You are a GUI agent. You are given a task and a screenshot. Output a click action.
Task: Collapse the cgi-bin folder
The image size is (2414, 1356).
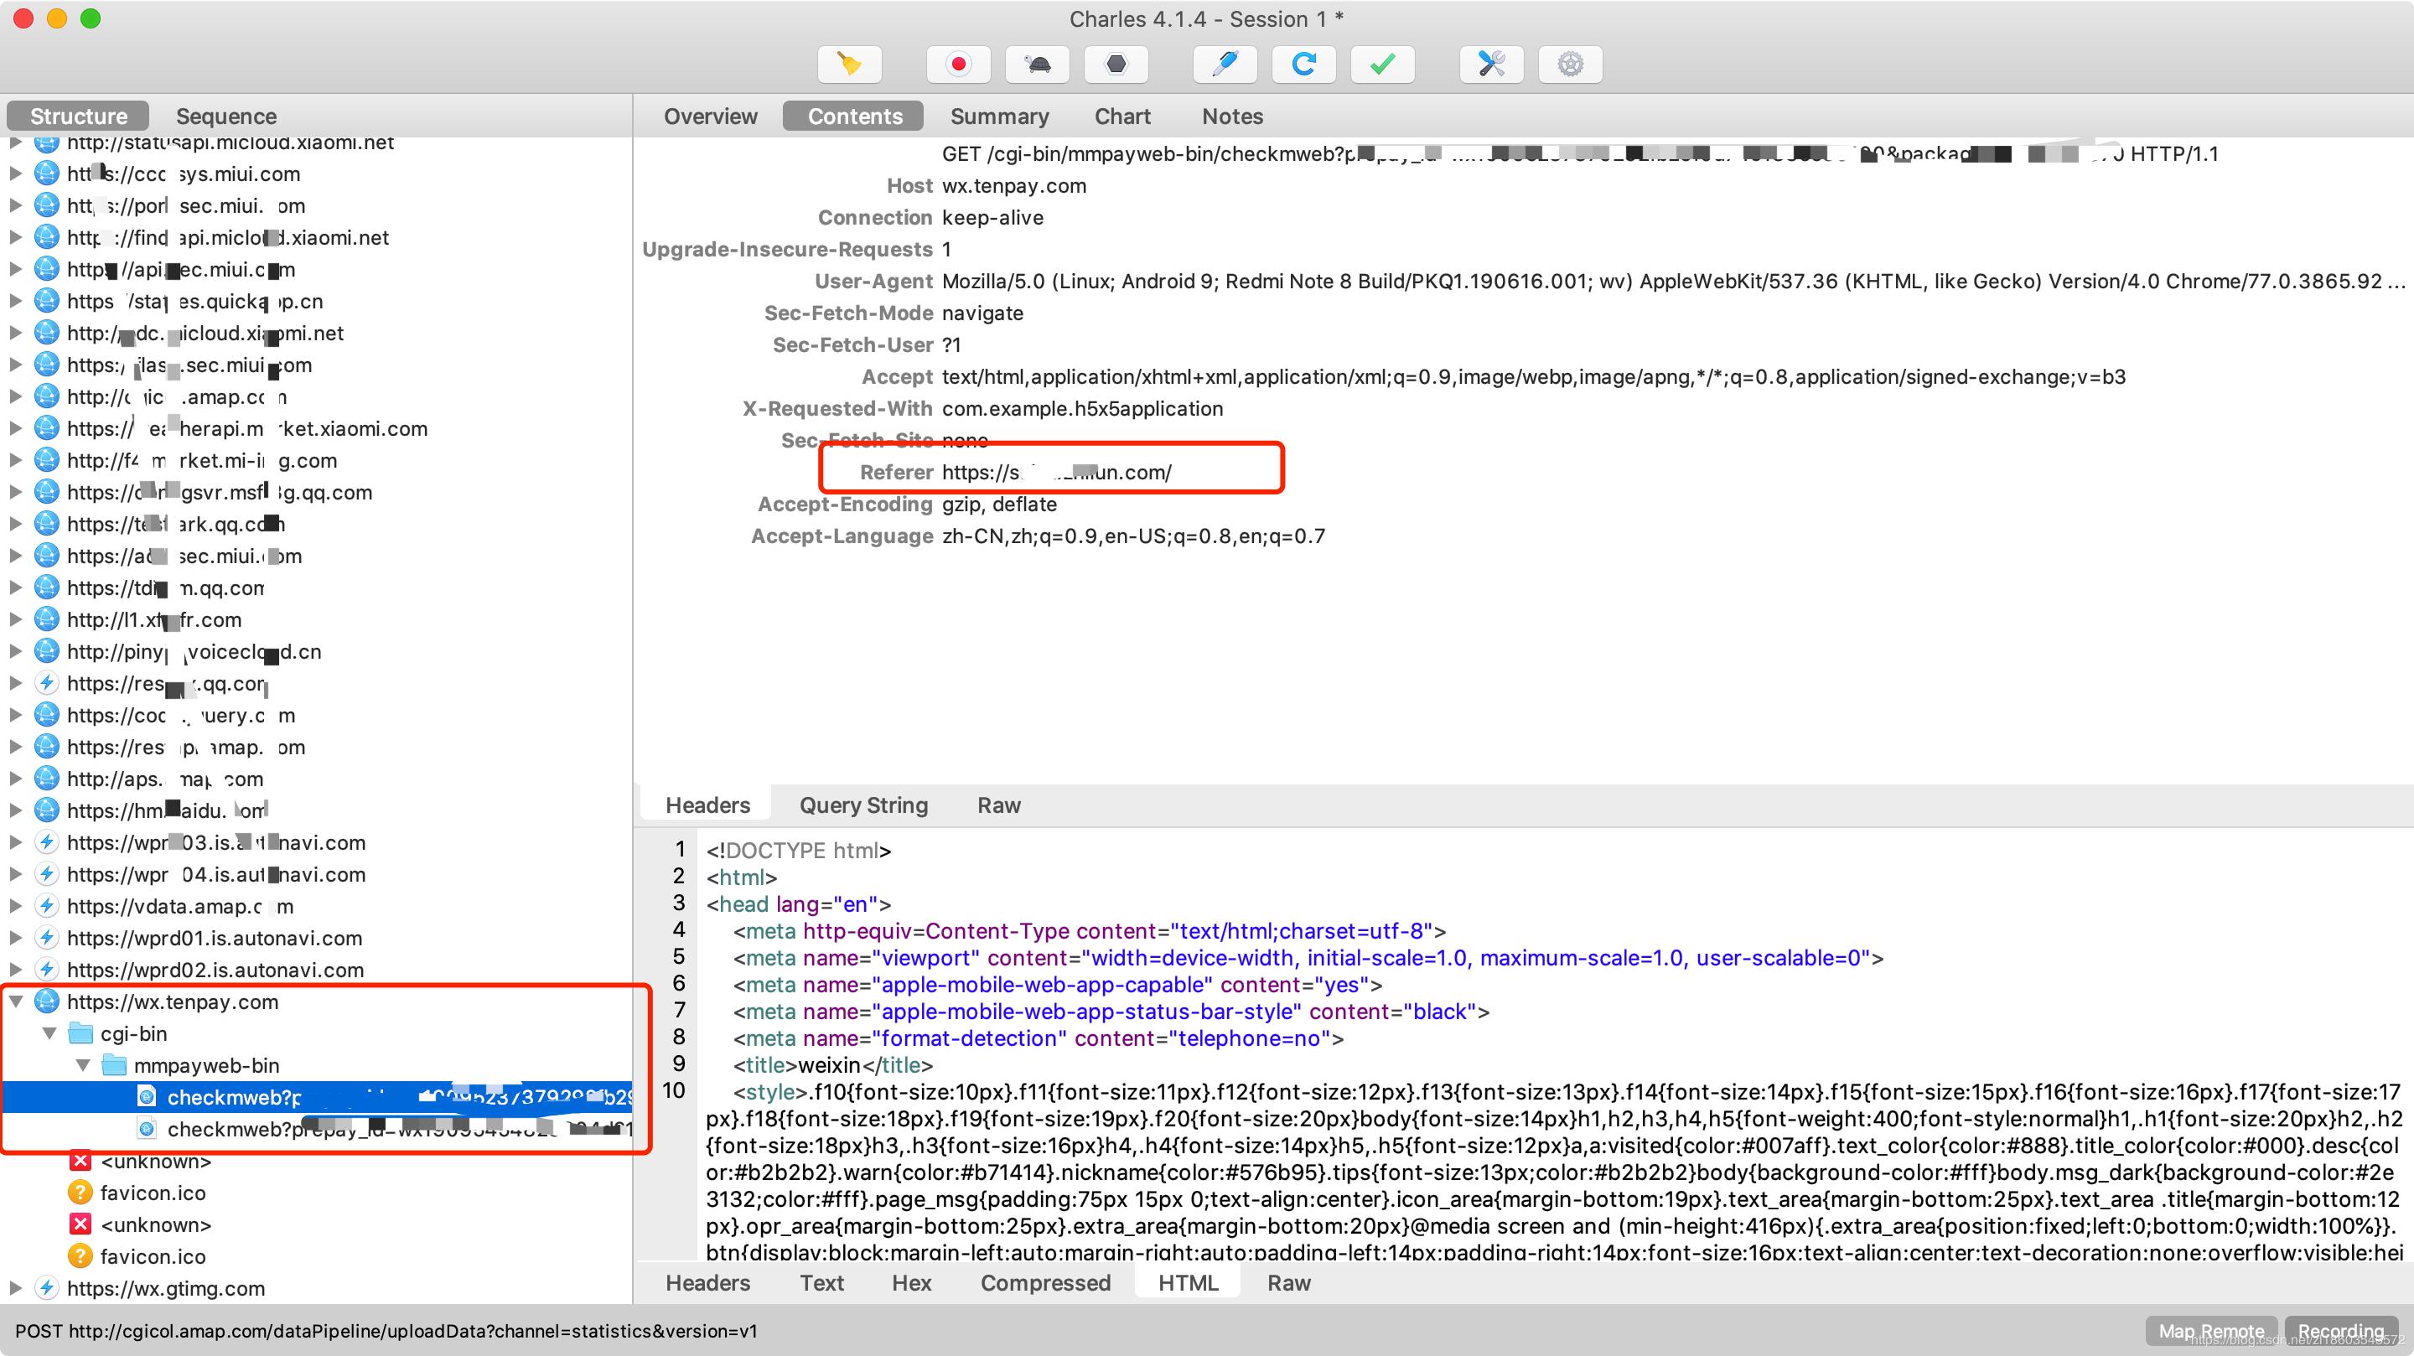pos(49,1033)
